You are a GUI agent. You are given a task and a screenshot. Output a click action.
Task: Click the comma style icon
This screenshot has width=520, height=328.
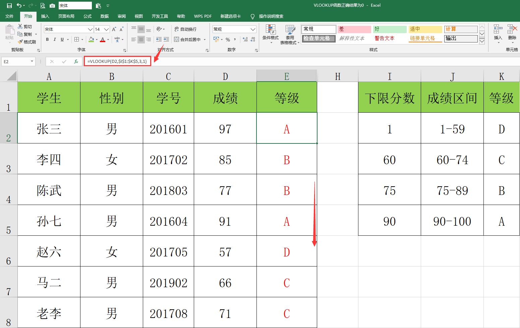click(x=235, y=39)
